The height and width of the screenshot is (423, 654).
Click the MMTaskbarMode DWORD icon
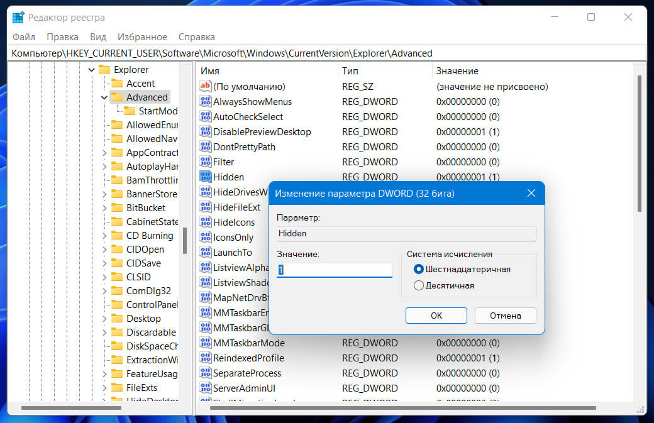tap(205, 343)
